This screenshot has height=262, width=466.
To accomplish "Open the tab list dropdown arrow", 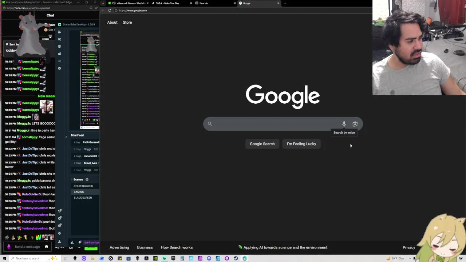I will point(103,3).
